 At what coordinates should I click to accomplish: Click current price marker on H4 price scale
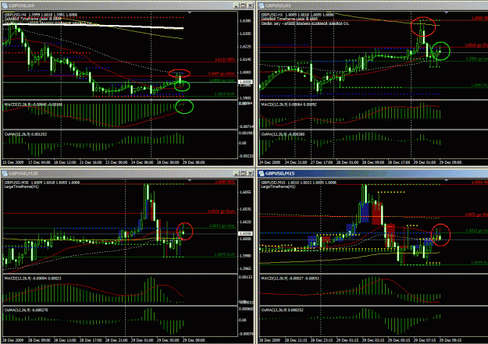[x=245, y=83]
